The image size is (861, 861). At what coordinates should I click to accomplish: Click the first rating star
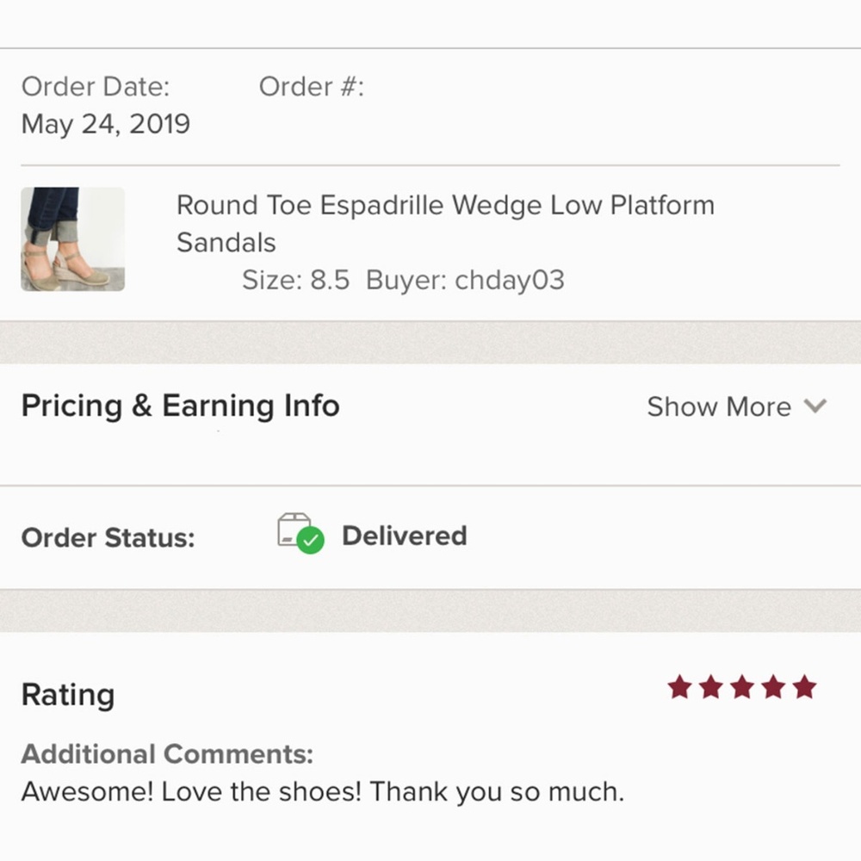[x=680, y=687]
